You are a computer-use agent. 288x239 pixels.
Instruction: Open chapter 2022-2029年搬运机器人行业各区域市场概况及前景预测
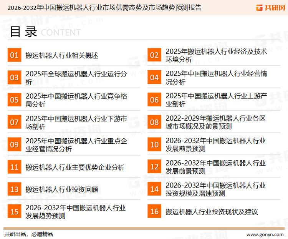215,122
